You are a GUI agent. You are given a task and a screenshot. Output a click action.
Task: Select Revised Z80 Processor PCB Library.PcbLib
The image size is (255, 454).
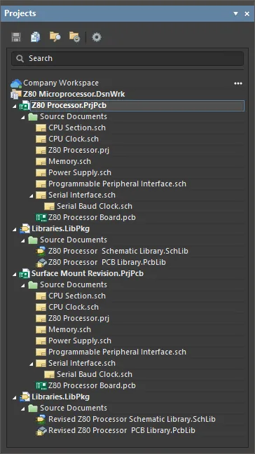(122, 430)
